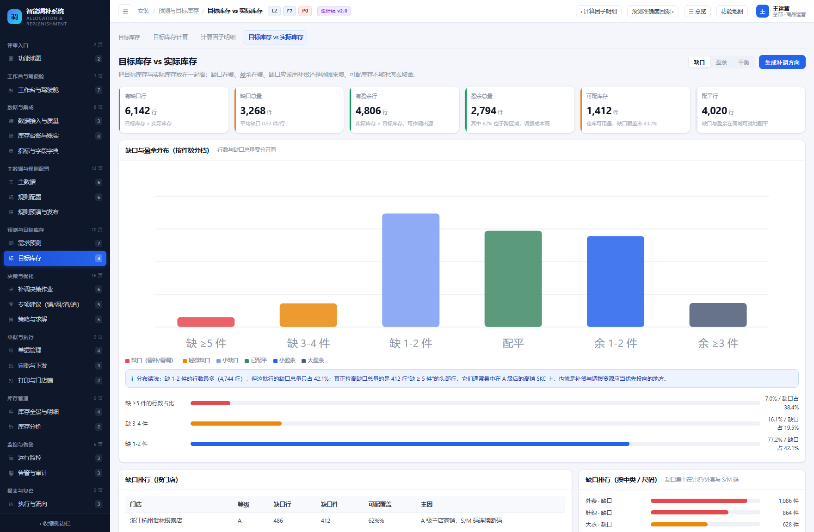Go back to 计算因子明细 page
This screenshot has width=814, height=532.
(x=598, y=11)
